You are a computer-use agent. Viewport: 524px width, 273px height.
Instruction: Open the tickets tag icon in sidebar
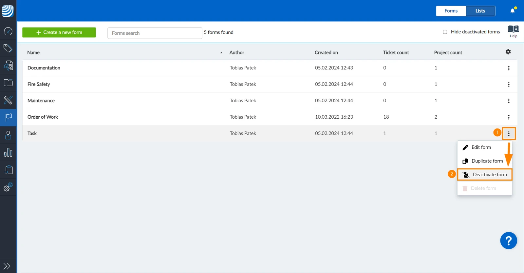(8, 48)
